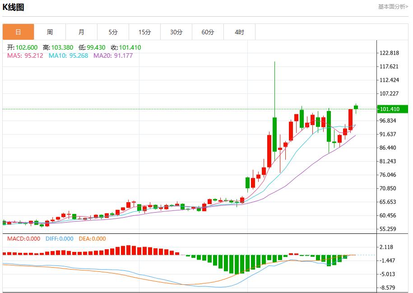This screenshot has width=413, height=293.
Task: Select the 15分 interval tab
Action: pos(144,32)
